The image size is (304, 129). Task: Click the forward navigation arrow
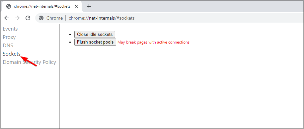[18, 18]
